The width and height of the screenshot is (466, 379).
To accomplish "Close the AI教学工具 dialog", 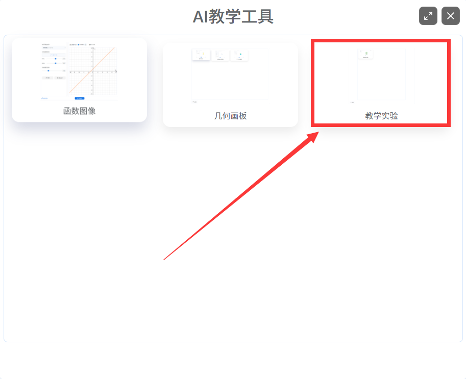I will (x=450, y=16).
